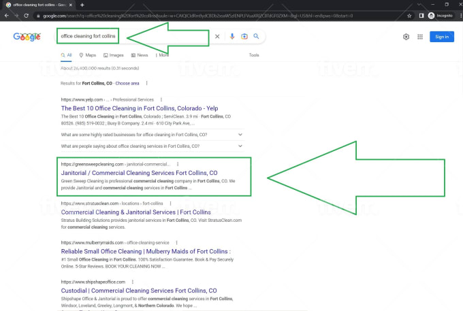The width and height of the screenshot is (463, 311).
Task: Click the Incognito profile icon
Action: (431, 16)
